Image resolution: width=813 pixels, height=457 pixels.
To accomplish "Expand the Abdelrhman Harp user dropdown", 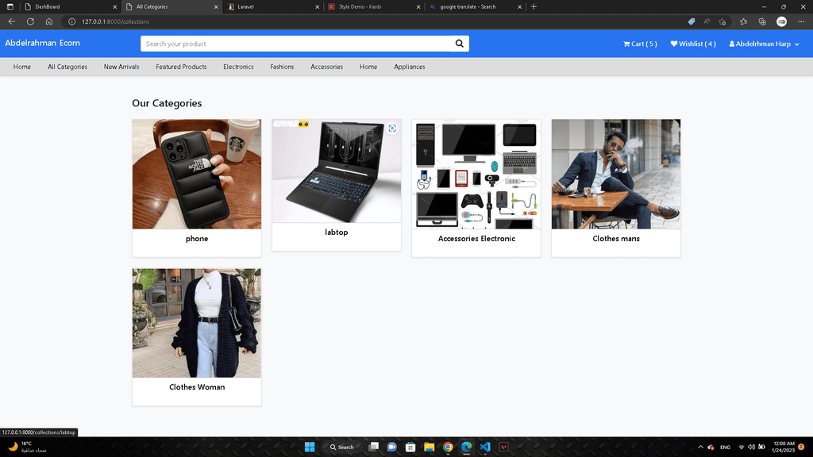I will [764, 44].
